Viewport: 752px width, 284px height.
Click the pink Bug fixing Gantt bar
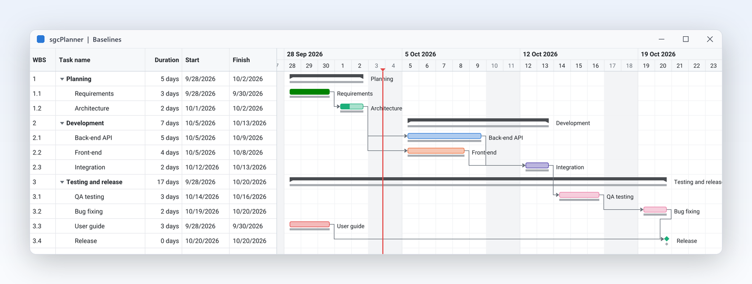[655, 210]
